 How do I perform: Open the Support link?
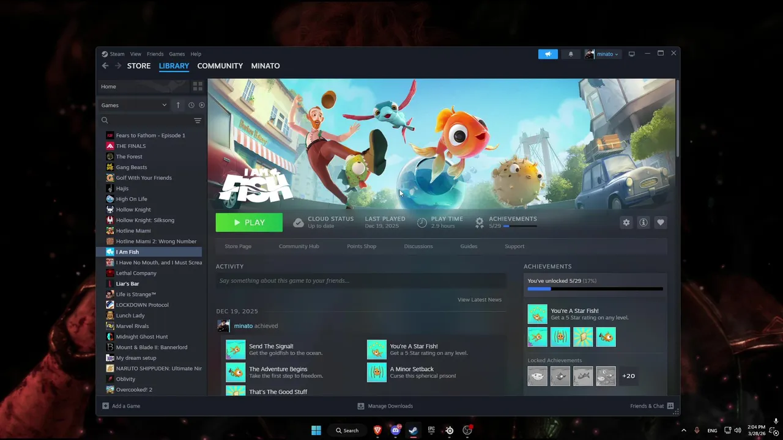(x=514, y=246)
